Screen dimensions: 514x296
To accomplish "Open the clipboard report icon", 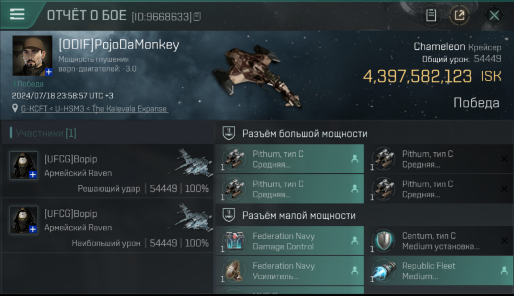I will pyautogui.click(x=431, y=15).
